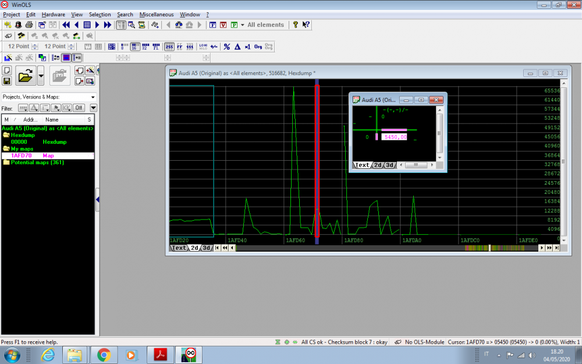This screenshot has width=582, height=364.
Task: Select the 00000 Hexdump entry
Action: coord(48,142)
